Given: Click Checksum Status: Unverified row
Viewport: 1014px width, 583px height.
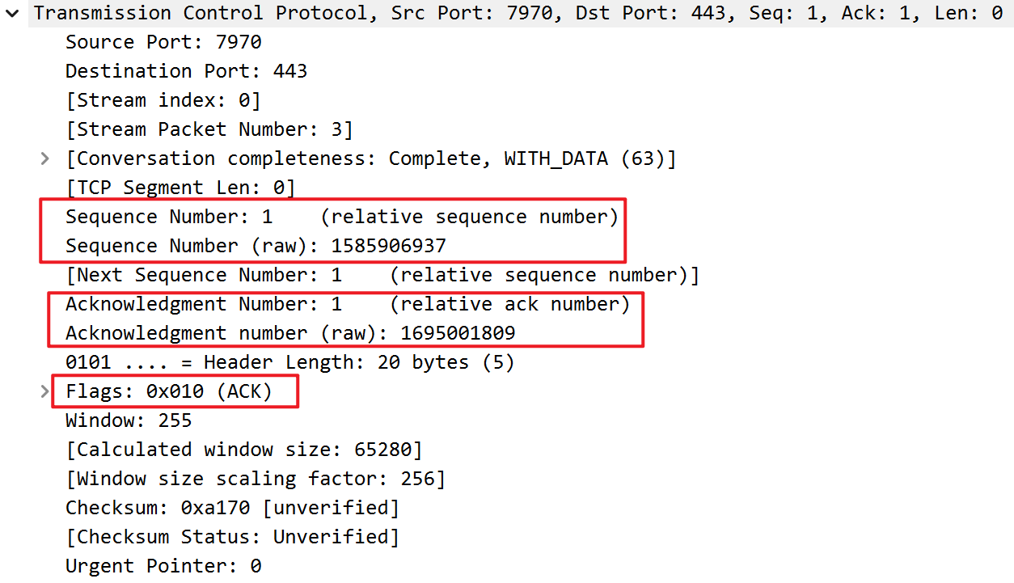Looking at the screenshot, I should coord(232,537).
